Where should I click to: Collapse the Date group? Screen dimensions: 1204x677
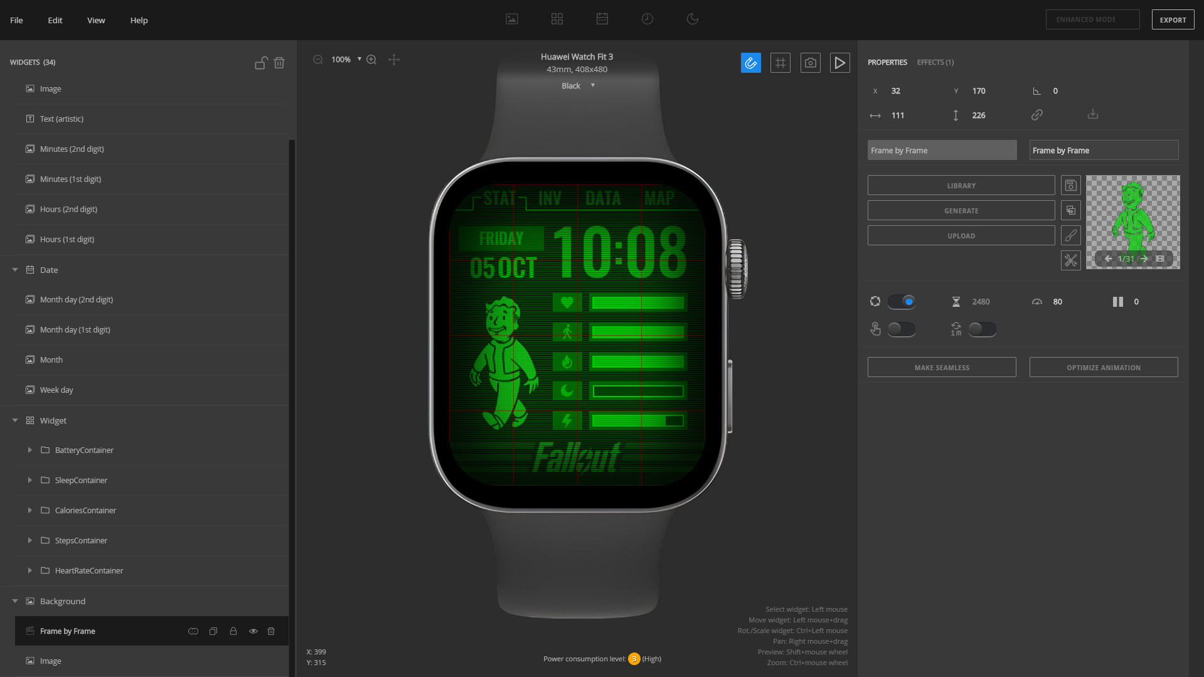click(x=15, y=270)
